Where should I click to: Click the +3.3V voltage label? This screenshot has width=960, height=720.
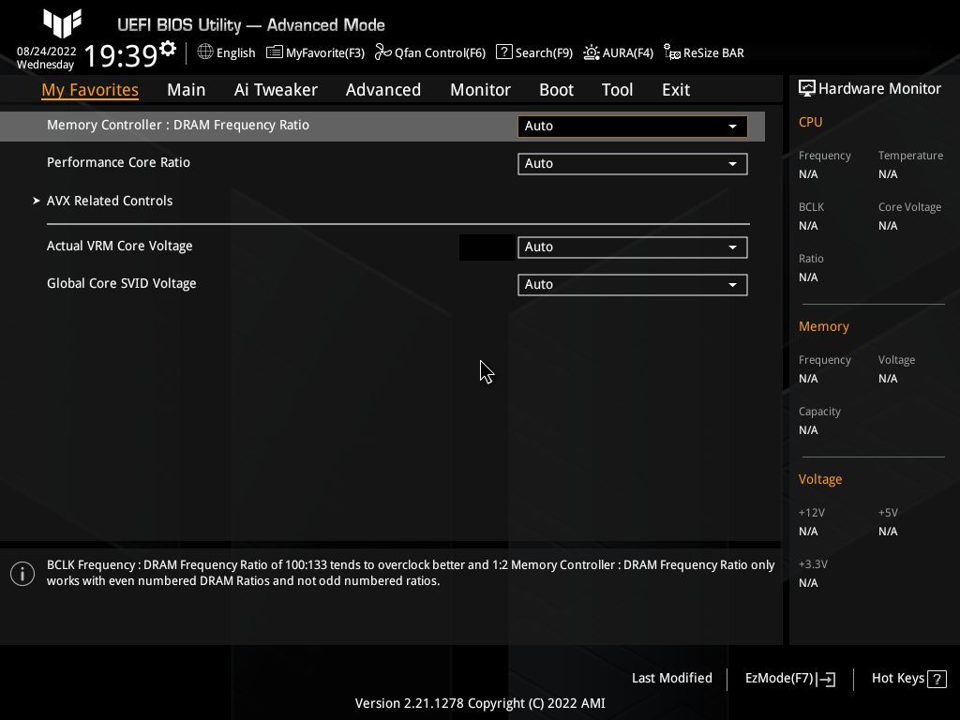pos(813,563)
